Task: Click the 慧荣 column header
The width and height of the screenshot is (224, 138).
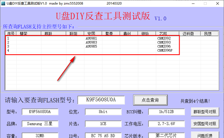Action: [x=29, y=33]
